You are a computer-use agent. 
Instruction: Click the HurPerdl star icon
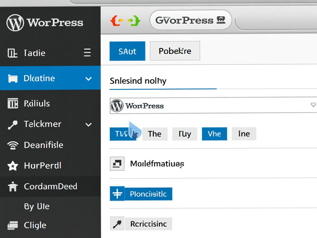[x=13, y=166]
